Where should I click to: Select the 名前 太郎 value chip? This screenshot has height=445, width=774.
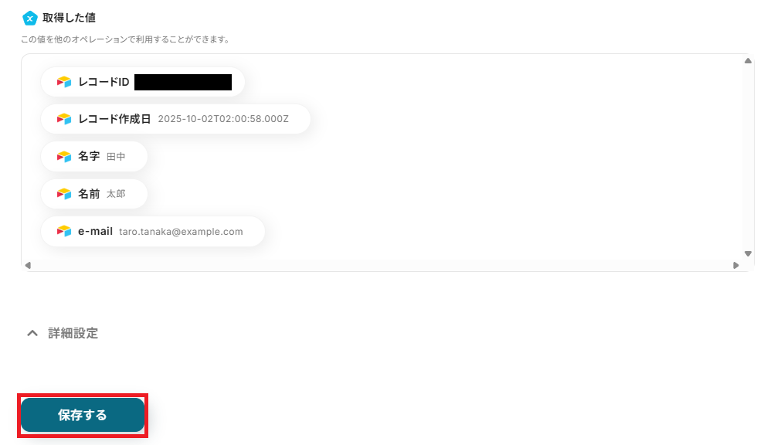(94, 194)
